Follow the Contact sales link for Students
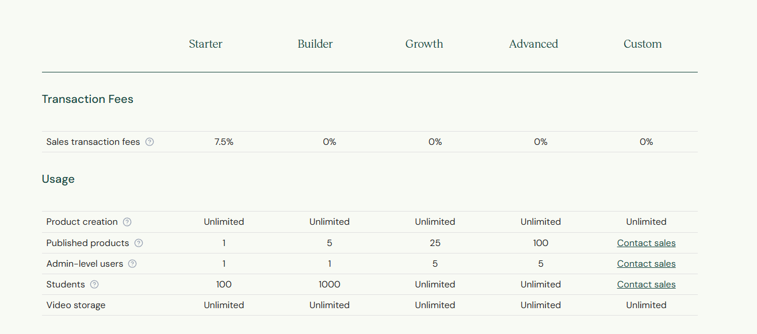This screenshot has width=757, height=334. point(646,285)
